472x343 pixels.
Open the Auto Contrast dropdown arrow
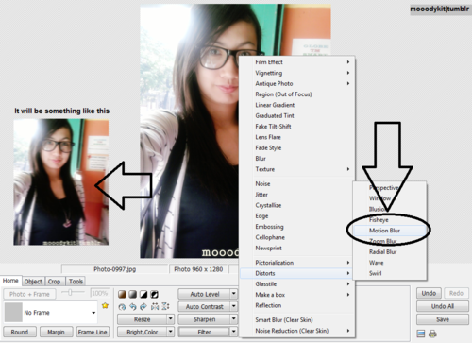tap(234, 306)
